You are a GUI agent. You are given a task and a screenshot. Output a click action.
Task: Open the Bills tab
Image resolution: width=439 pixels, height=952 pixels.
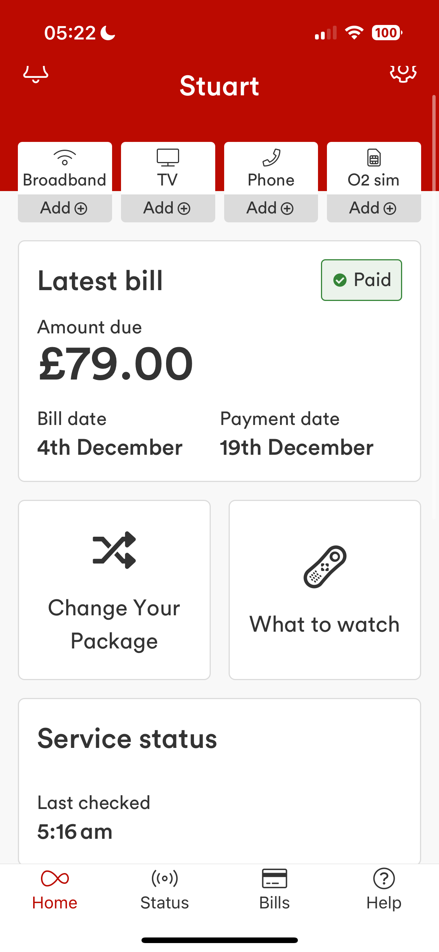tap(274, 890)
